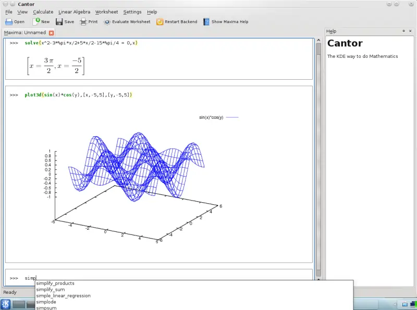417x310 pixels.
Task: Pick simple_linear_regression completion
Action: [63, 295]
